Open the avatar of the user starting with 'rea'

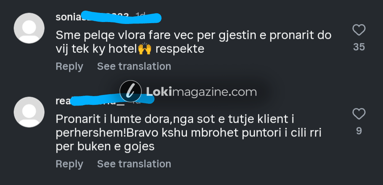pyautogui.click(x=29, y=112)
